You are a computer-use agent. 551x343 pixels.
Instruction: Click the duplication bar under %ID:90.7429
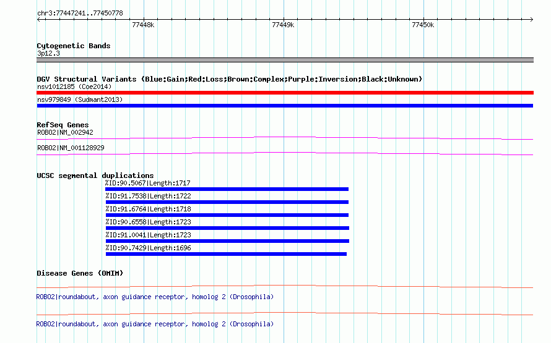coord(226,254)
